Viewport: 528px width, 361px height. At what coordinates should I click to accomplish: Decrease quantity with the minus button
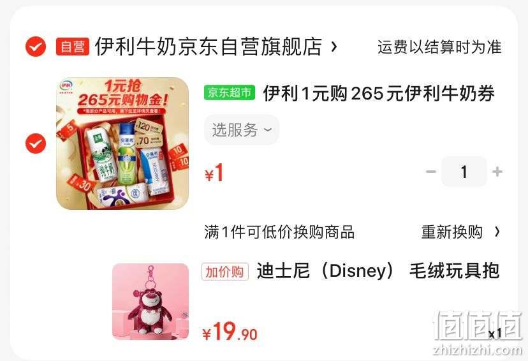coord(430,172)
